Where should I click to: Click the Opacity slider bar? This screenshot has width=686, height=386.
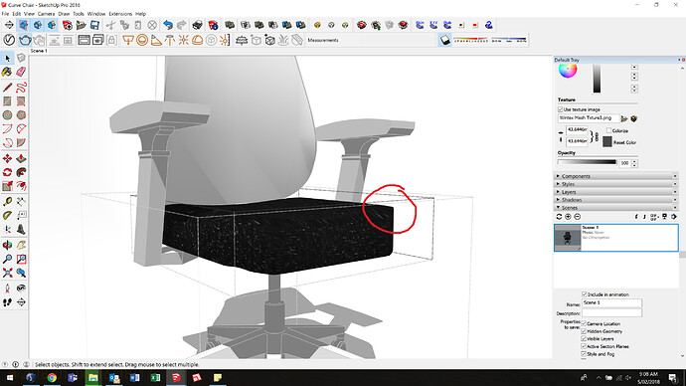click(587, 162)
